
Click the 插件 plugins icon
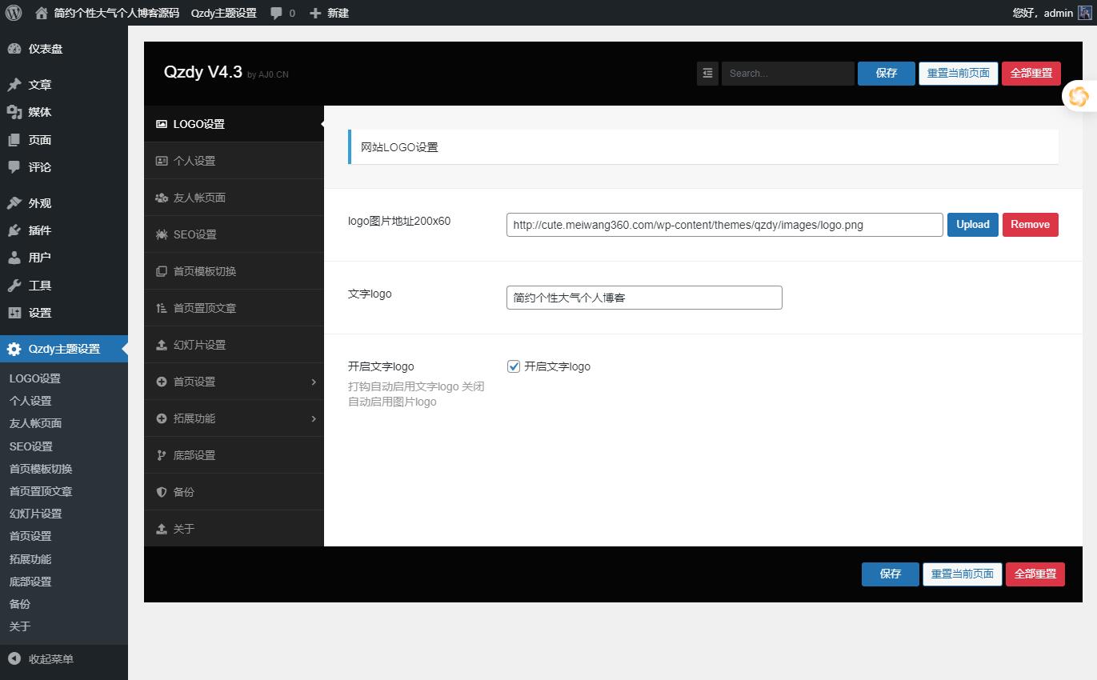coord(14,230)
